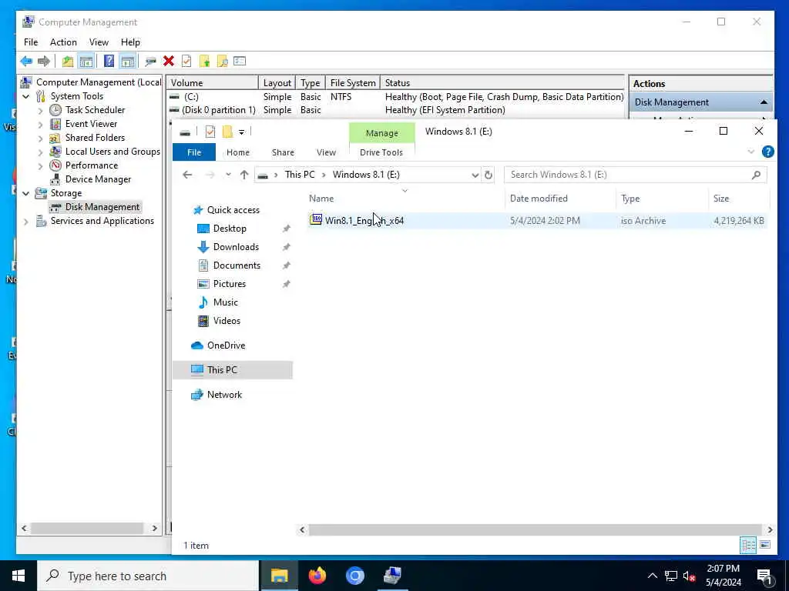Click the folder with green arrow toolbar icon
The height and width of the screenshot is (591, 789).
click(x=204, y=62)
